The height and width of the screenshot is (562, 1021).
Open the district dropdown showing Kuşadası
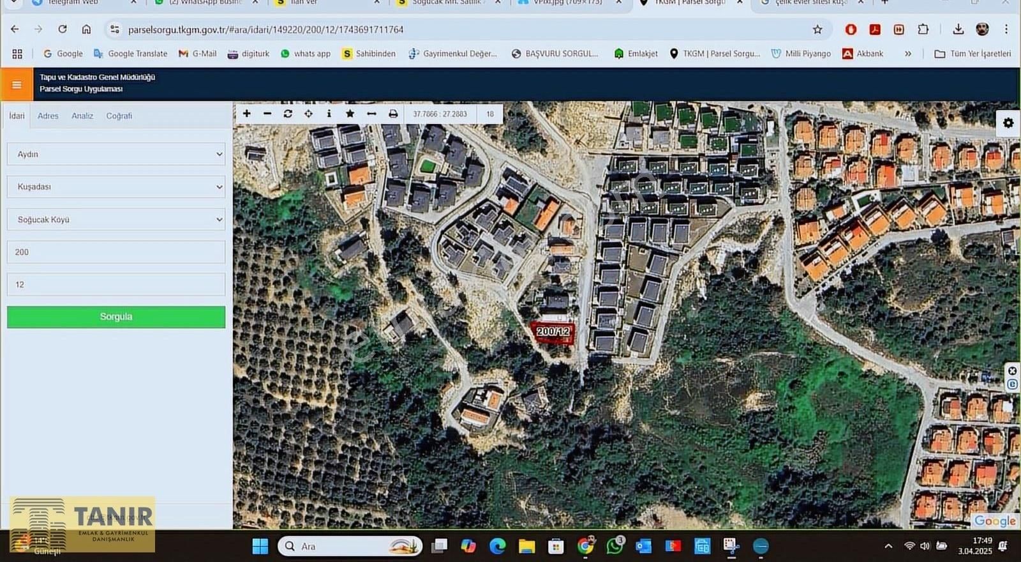coord(116,186)
